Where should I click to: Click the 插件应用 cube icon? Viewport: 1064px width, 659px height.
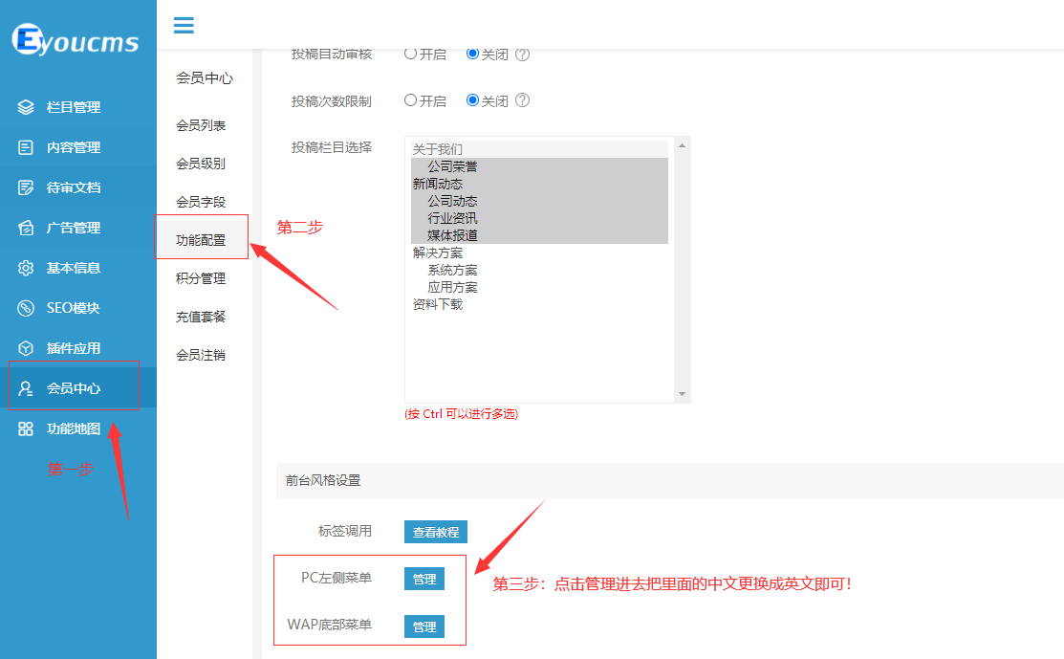pyautogui.click(x=26, y=348)
